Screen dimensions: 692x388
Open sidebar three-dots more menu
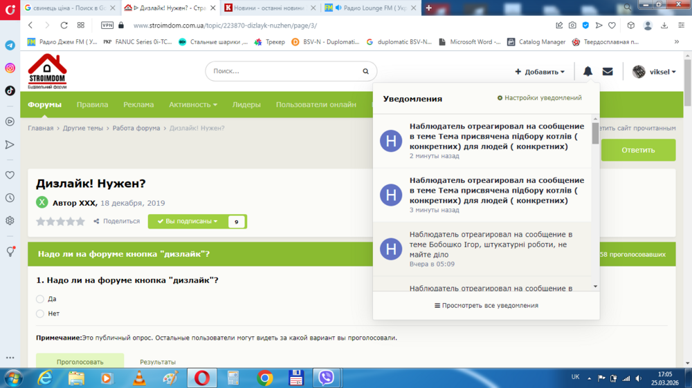[10, 358]
